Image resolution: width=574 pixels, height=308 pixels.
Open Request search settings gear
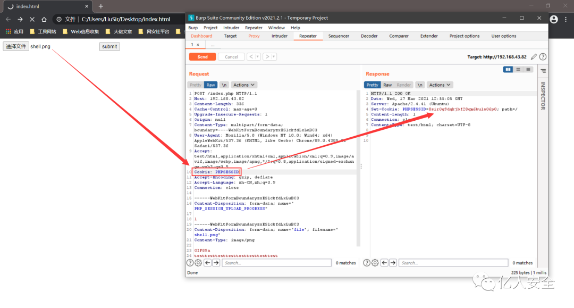click(198, 263)
